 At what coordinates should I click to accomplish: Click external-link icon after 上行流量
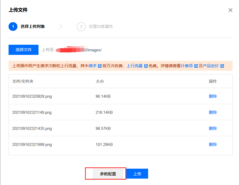click(x=146, y=66)
